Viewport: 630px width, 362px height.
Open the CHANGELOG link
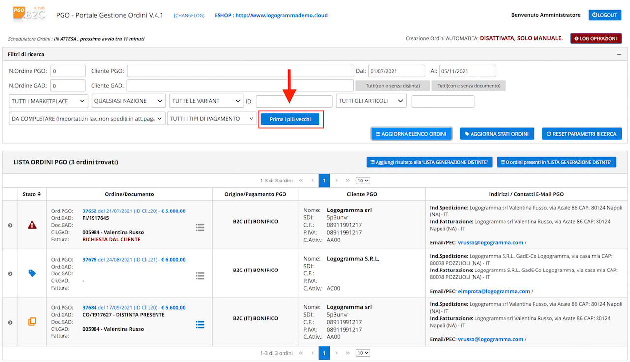tap(189, 15)
